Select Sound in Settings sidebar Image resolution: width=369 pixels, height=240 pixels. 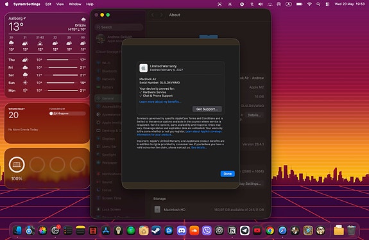pyautogui.click(x=107, y=182)
